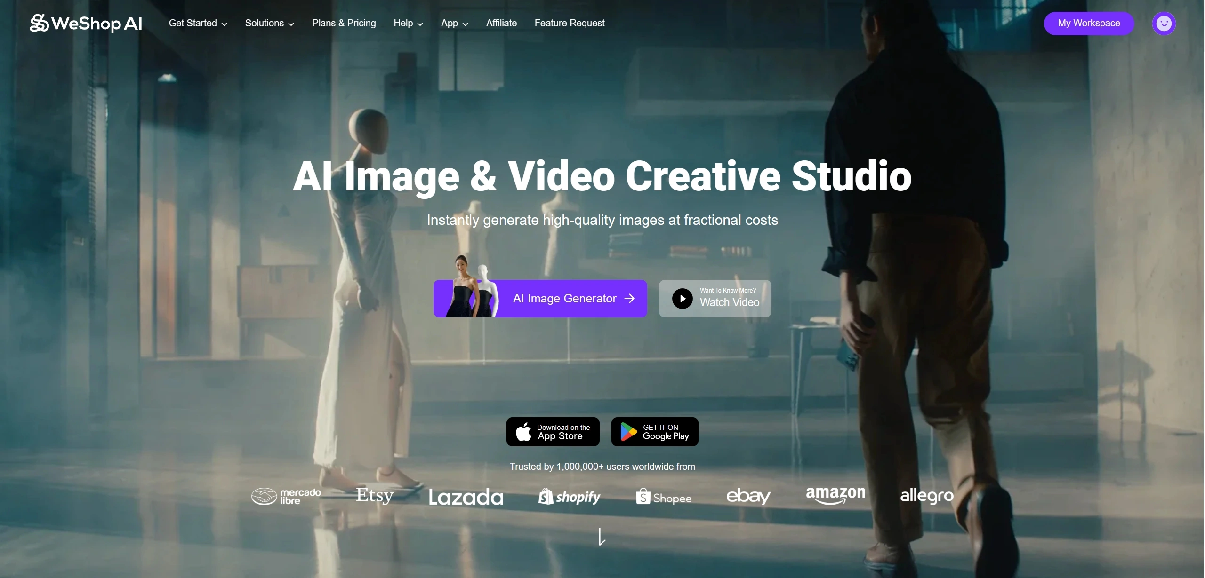This screenshot has width=1205, height=578.
Task: Expand the App dropdown menu
Action: (x=454, y=23)
